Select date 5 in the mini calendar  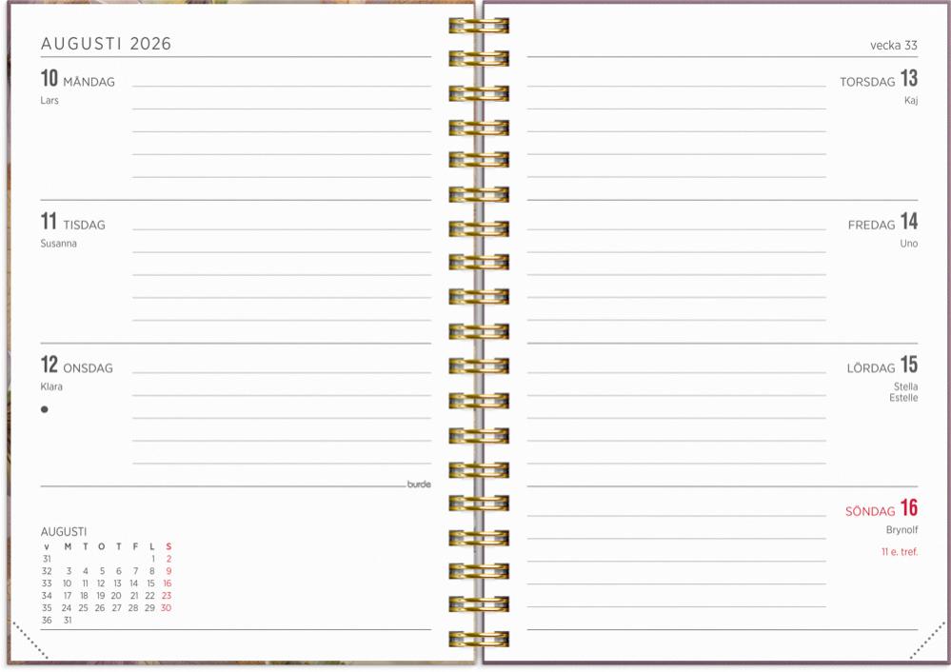tap(102, 571)
